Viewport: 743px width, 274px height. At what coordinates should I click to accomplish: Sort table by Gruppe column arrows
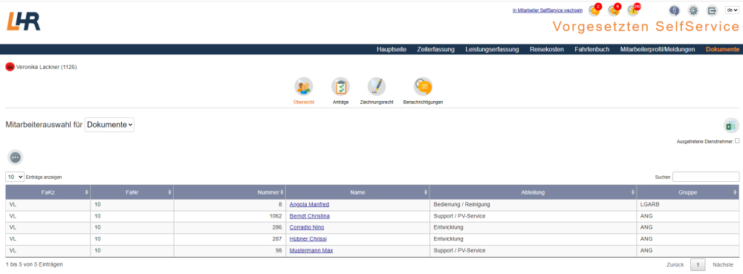[x=736, y=192]
